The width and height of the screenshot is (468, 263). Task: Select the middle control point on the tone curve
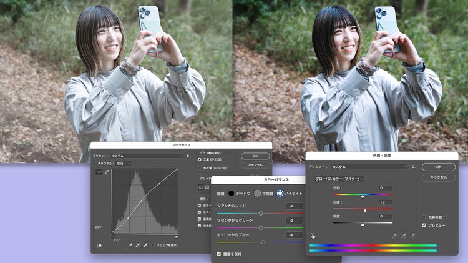point(142,201)
